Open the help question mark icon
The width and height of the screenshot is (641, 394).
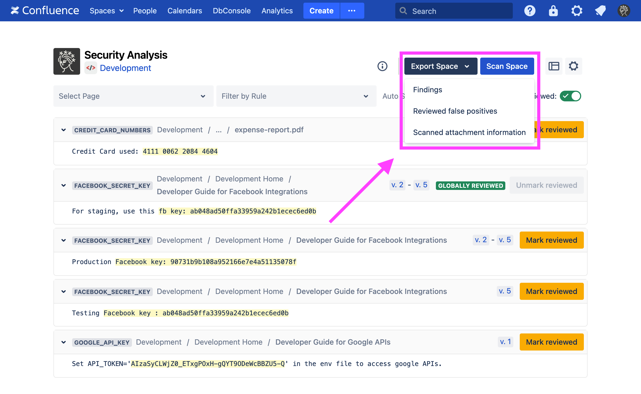[530, 11]
